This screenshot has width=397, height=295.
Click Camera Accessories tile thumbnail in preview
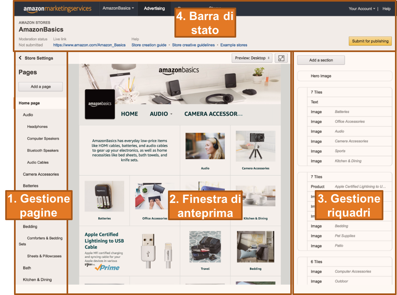click(x=255, y=146)
